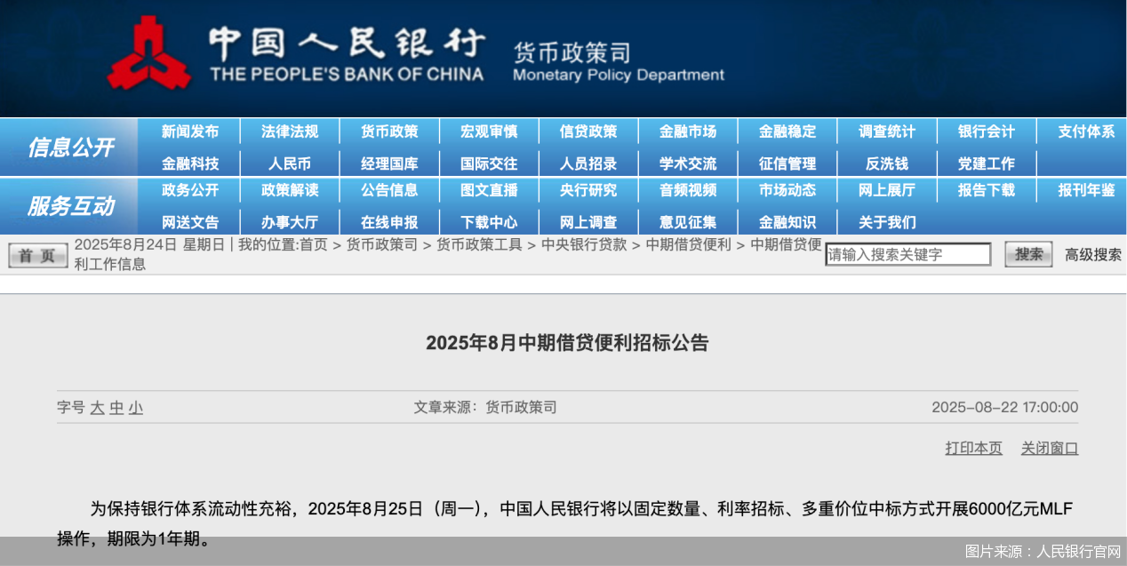Open 金融知识 menu item
The width and height of the screenshot is (1127, 566).
click(787, 222)
